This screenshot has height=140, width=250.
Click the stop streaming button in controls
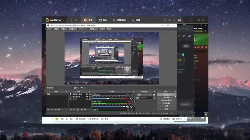(167, 95)
